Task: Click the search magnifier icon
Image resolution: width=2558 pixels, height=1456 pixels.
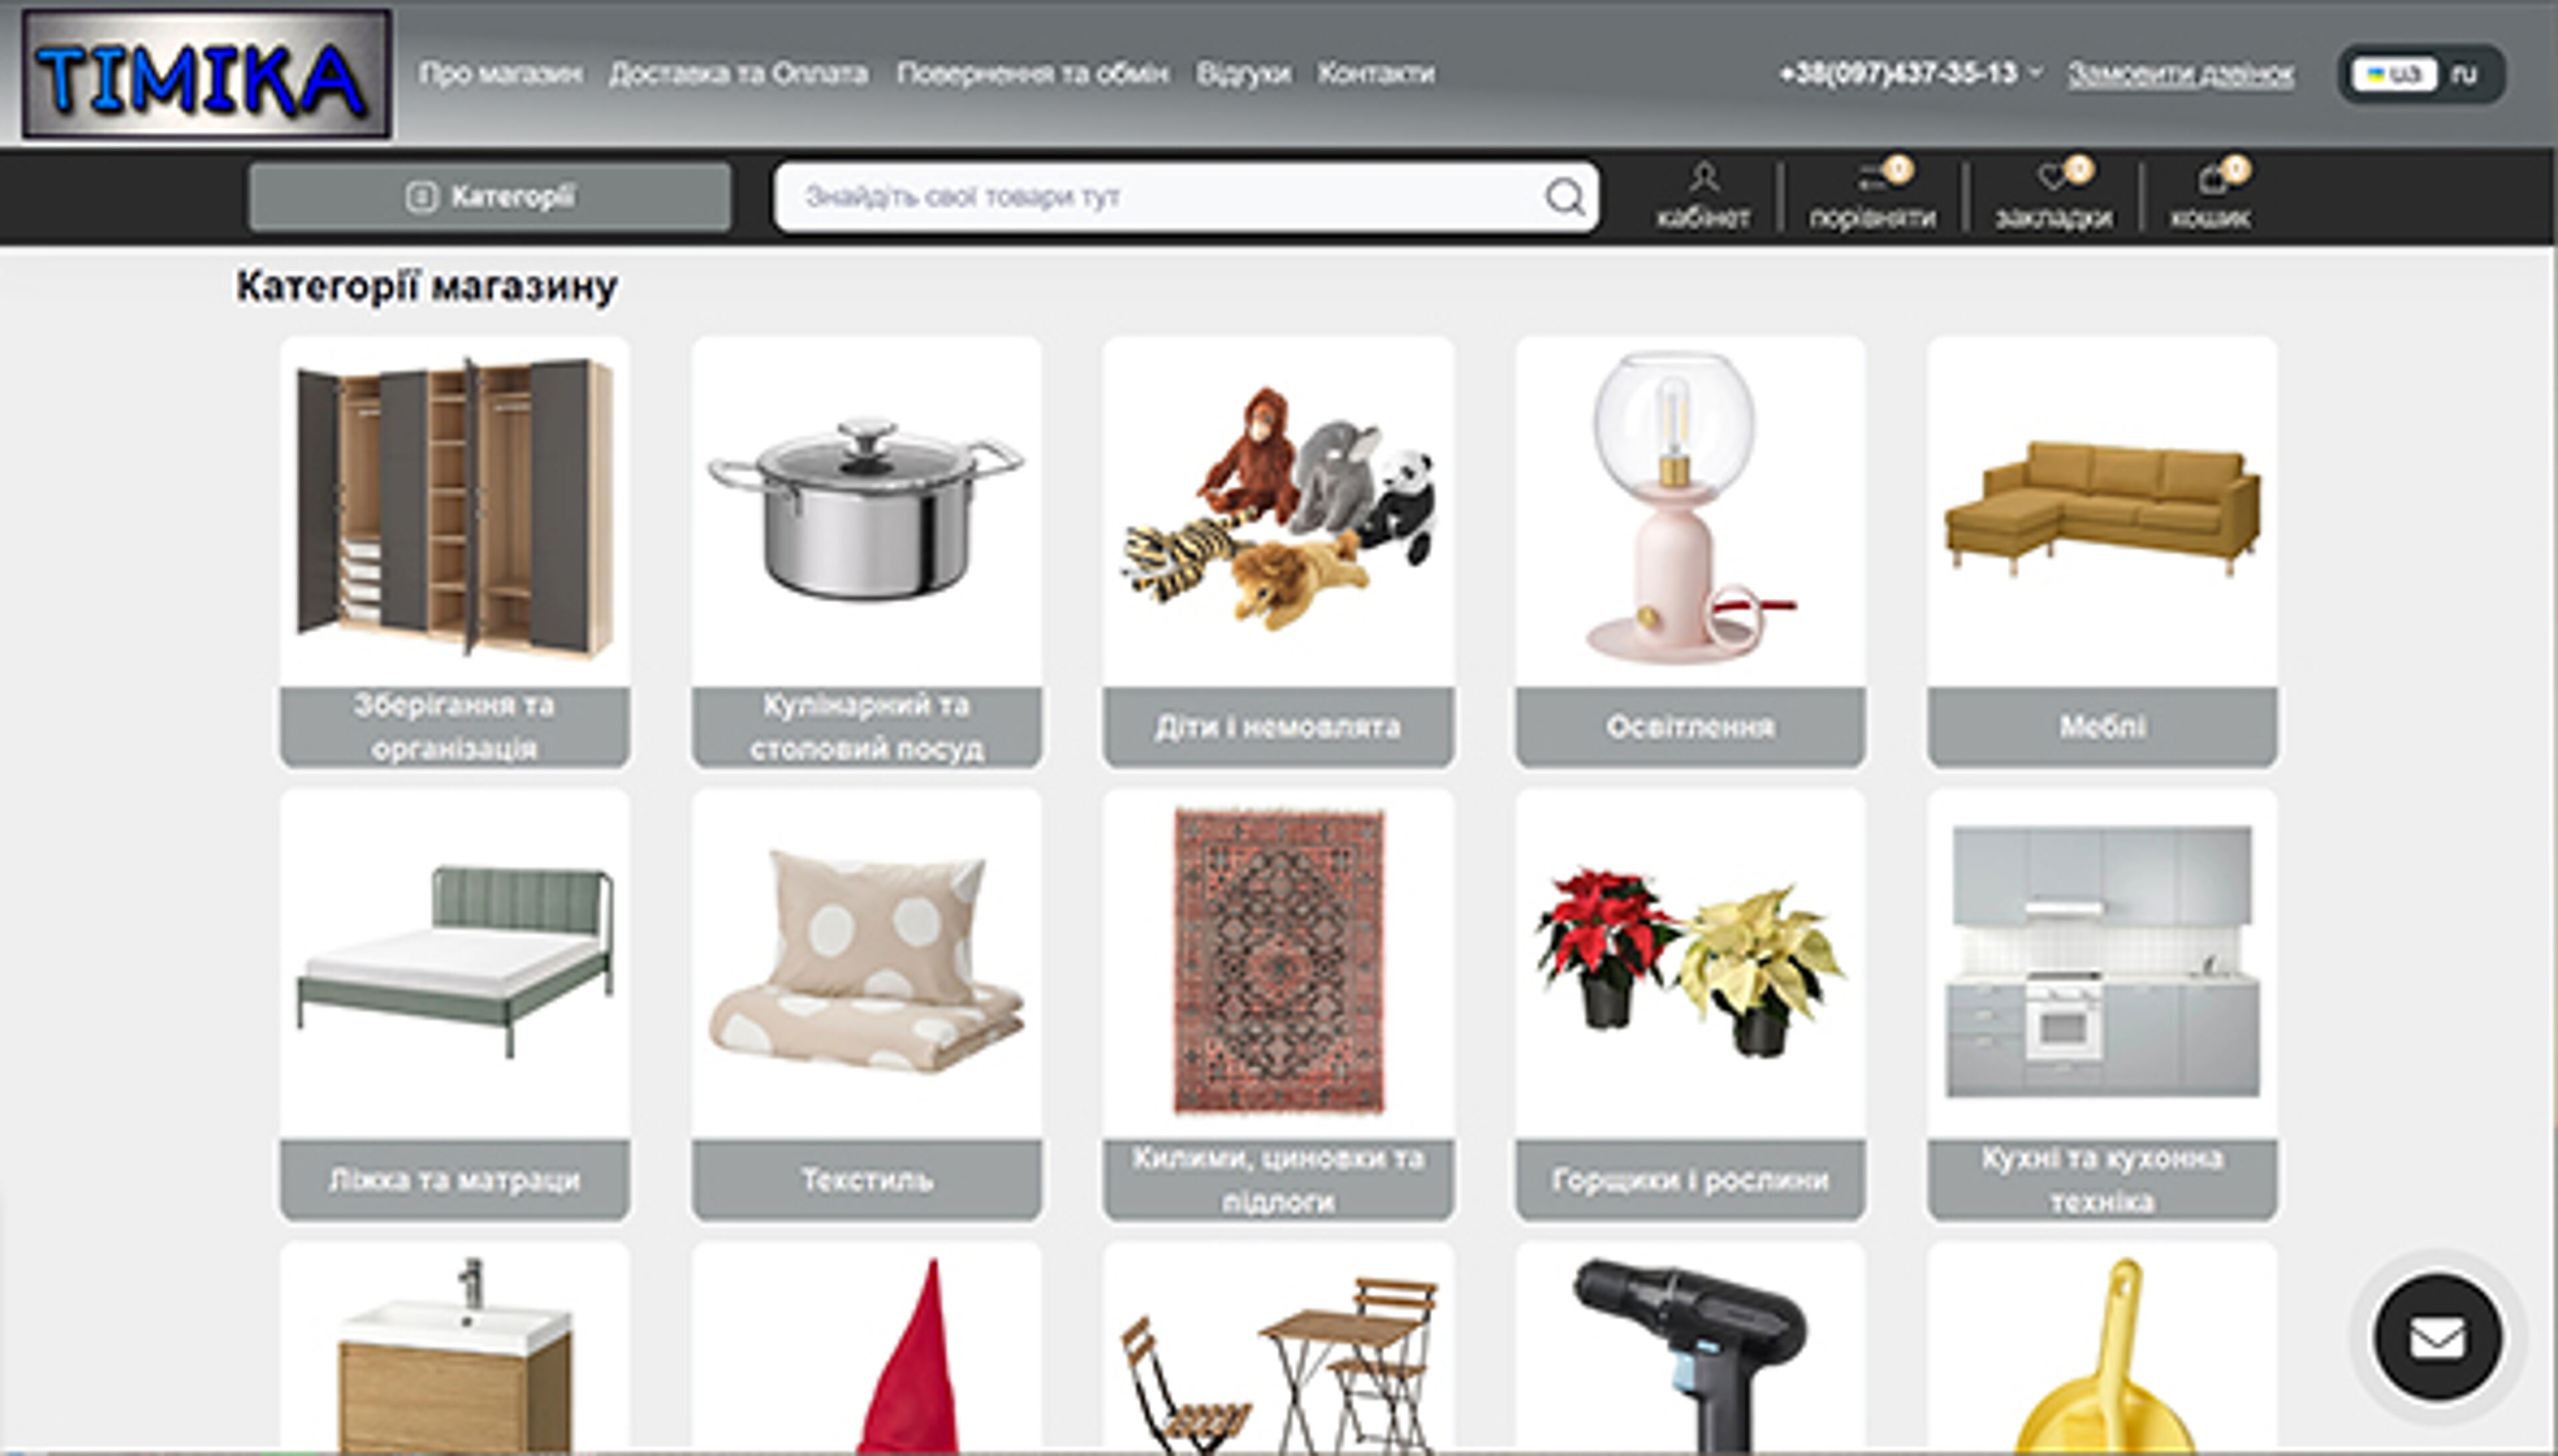Action: click(x=1565, y=197)
